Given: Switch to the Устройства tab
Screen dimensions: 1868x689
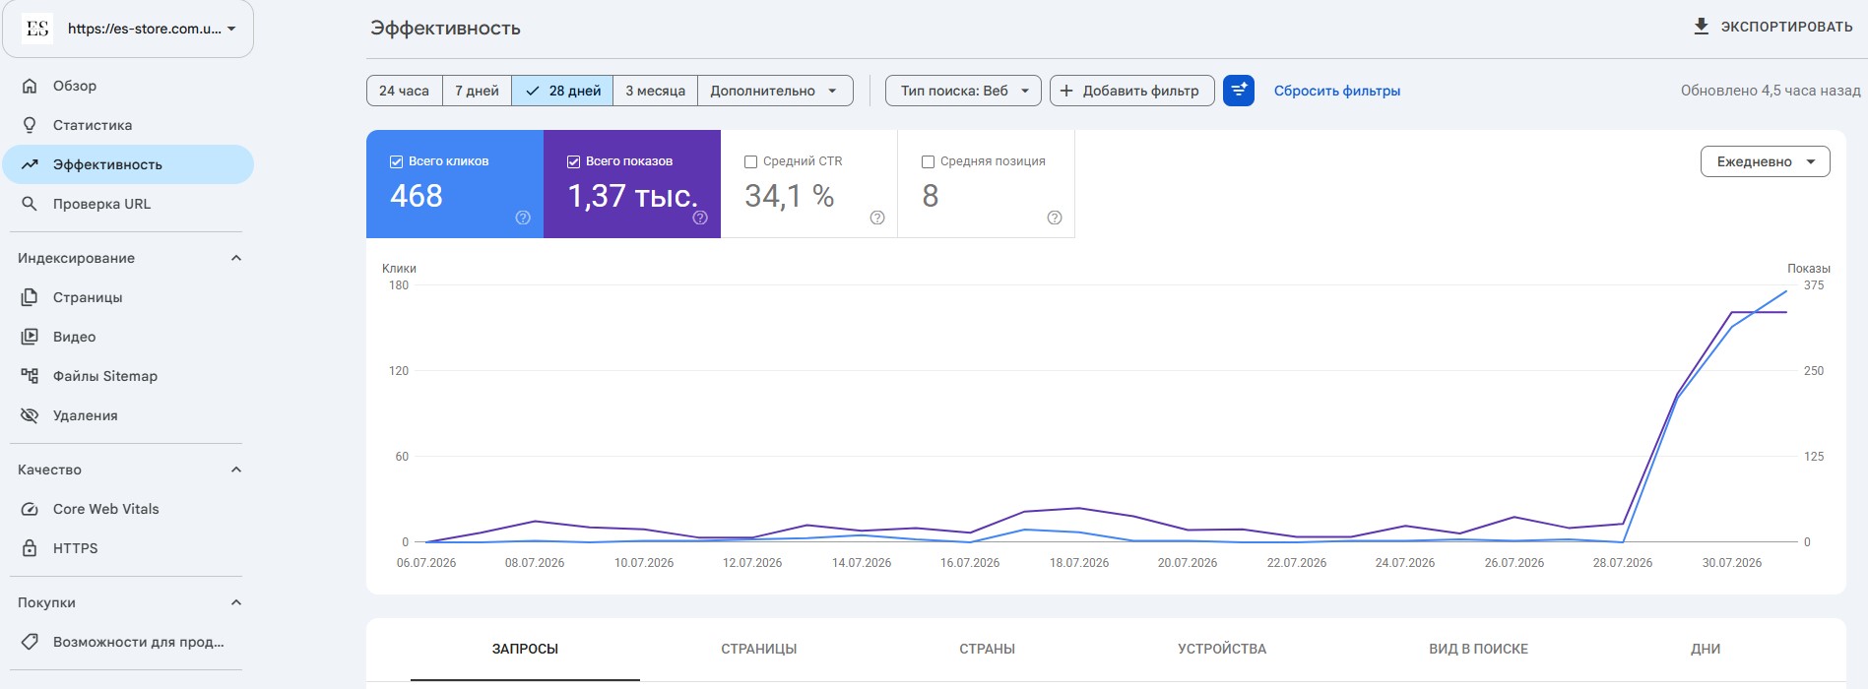Looking at the screenshot, I should click(x=1222, y=649).
